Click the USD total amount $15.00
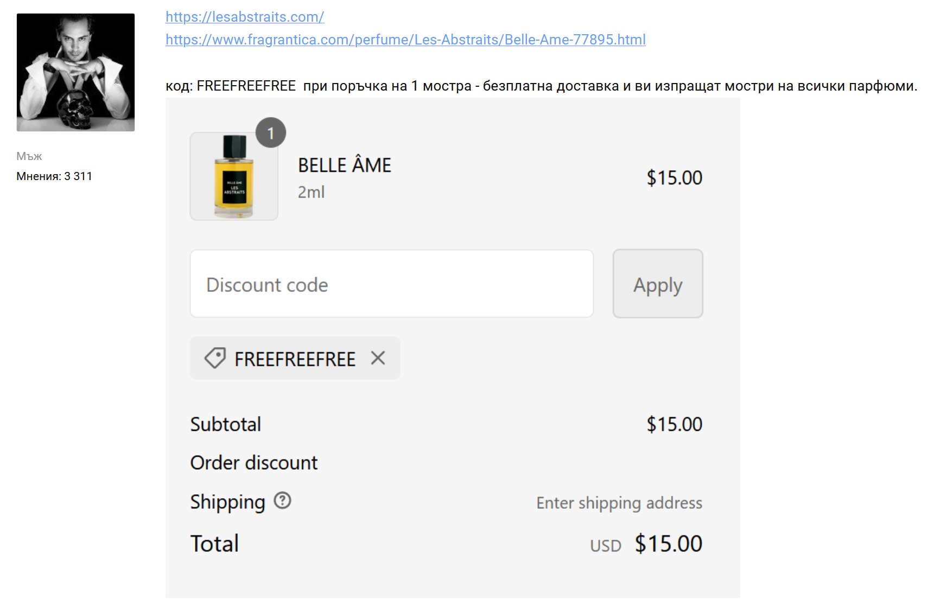 [x=668, y=544]
